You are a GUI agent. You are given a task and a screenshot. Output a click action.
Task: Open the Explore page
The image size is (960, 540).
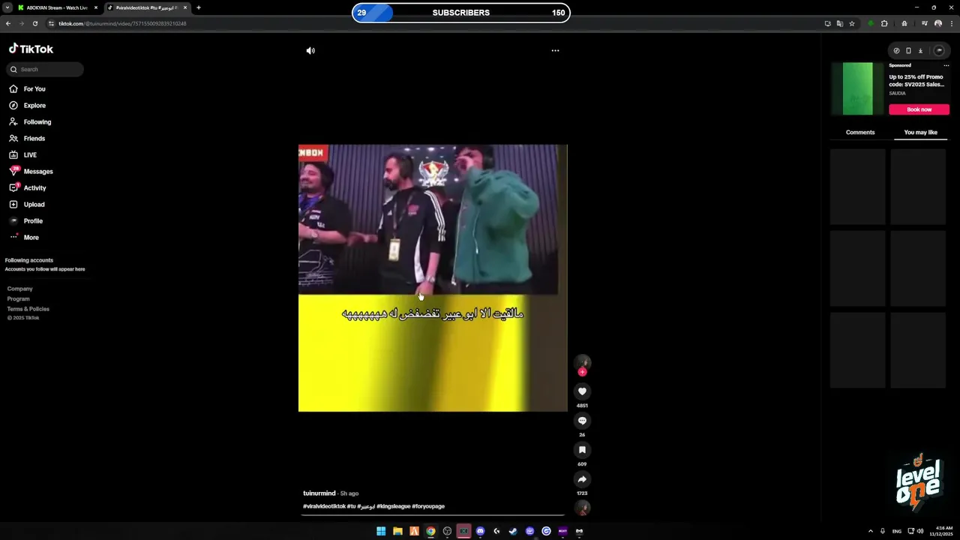click(28, 106)
